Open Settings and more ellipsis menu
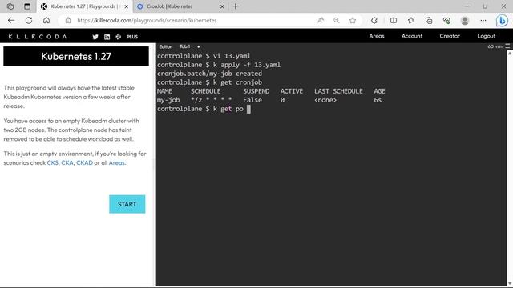The width and height of the screenshot is (513, 288). click(483, 20)
